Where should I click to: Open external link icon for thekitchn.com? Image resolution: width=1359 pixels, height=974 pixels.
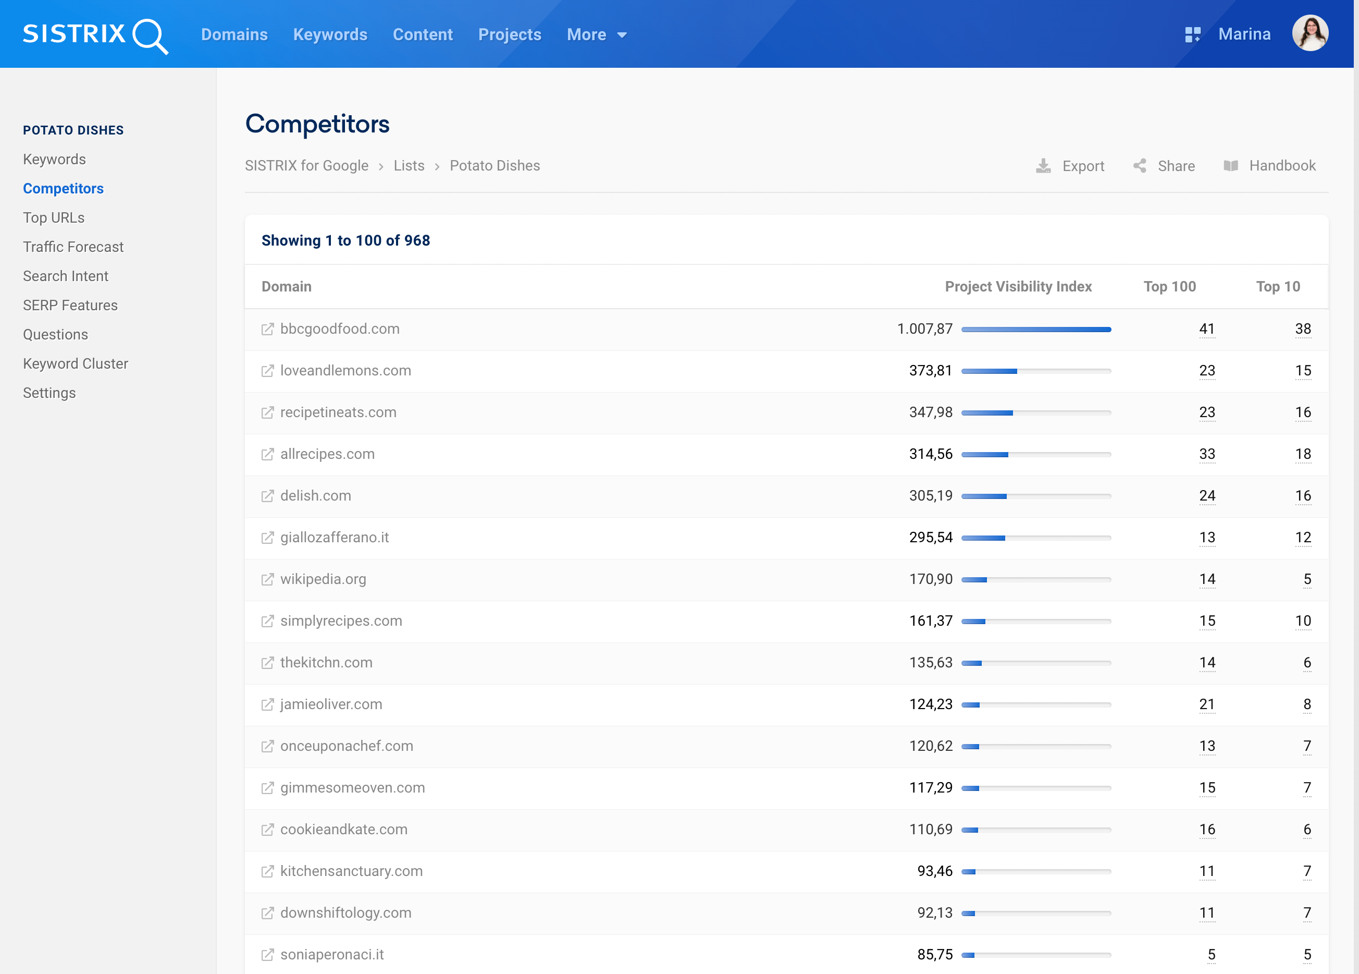[x=267, y=663]
